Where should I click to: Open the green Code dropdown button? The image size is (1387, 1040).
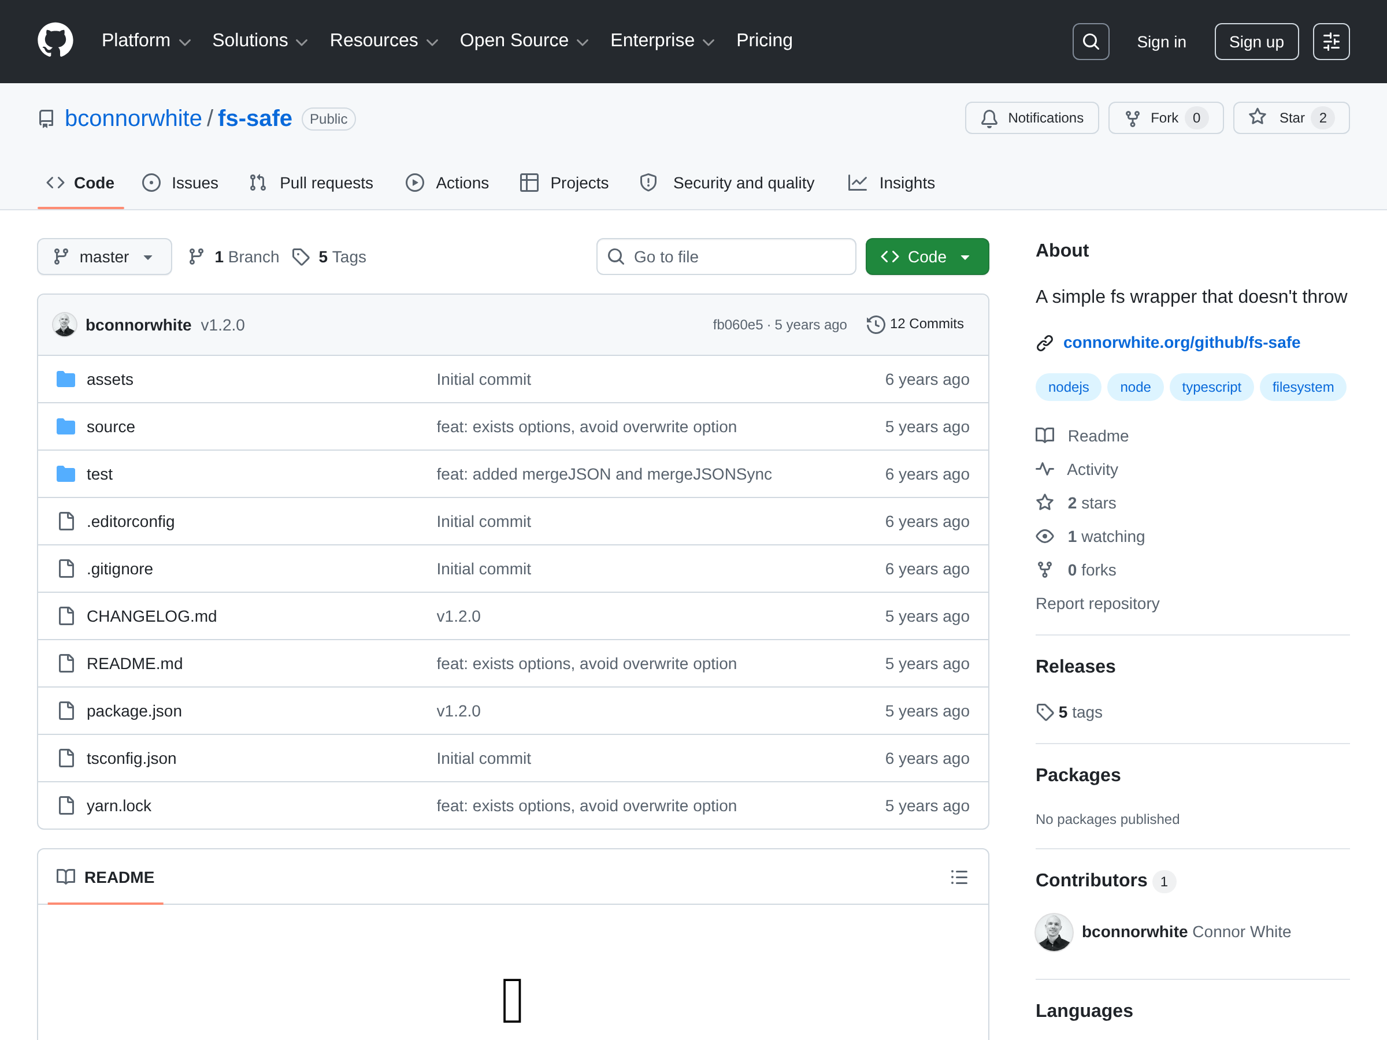(x=927, y=257)
